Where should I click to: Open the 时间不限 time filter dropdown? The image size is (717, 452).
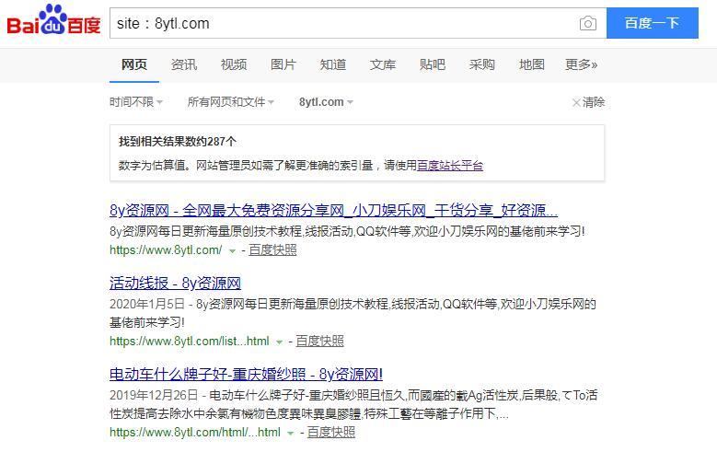[x=136, y=101]
